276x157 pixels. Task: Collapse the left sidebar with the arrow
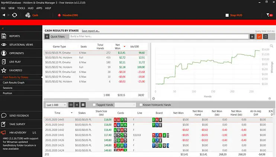3,28
